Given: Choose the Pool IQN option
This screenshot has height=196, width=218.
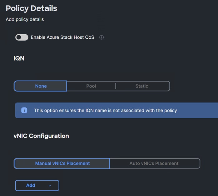Looking at the screenshot, I should click(91, 86).
